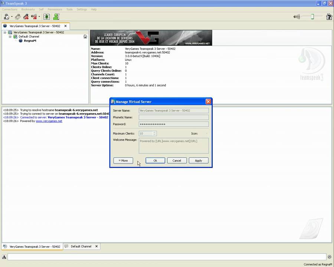The width and height of the screenshot is (334, 267).
Task: Click the speaker volume icon by the slider
Action: [297, 17]
